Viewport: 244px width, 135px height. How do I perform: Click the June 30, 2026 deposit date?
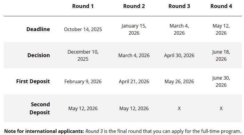tap(221, 81)
